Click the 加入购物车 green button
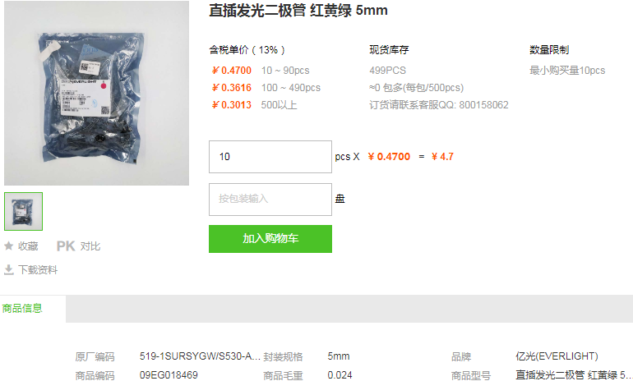The height and width of the screenshot is (381, 633). pos(270,239)
